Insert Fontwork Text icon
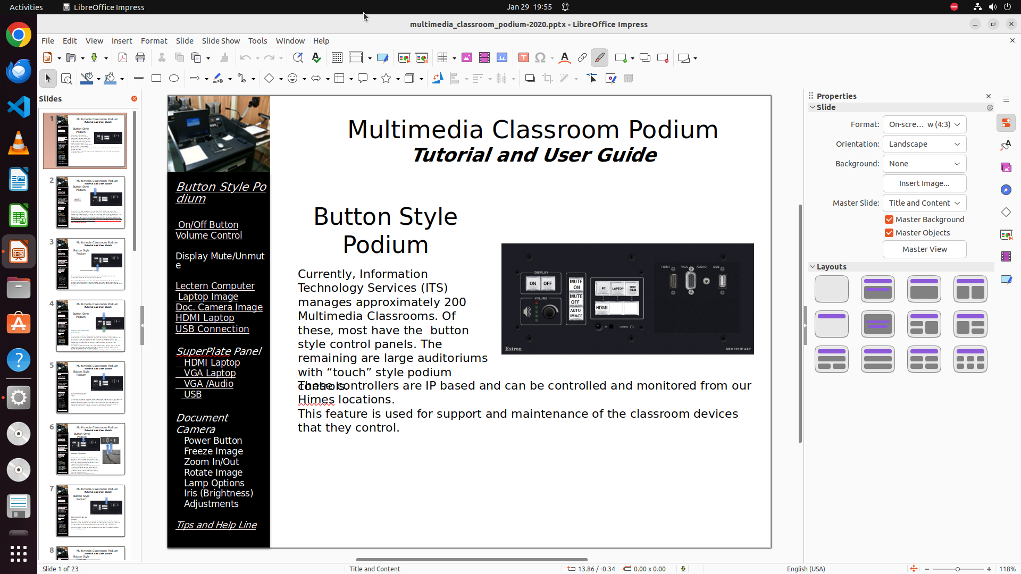This screenshot has height=574, width=1021. point(565,58)
